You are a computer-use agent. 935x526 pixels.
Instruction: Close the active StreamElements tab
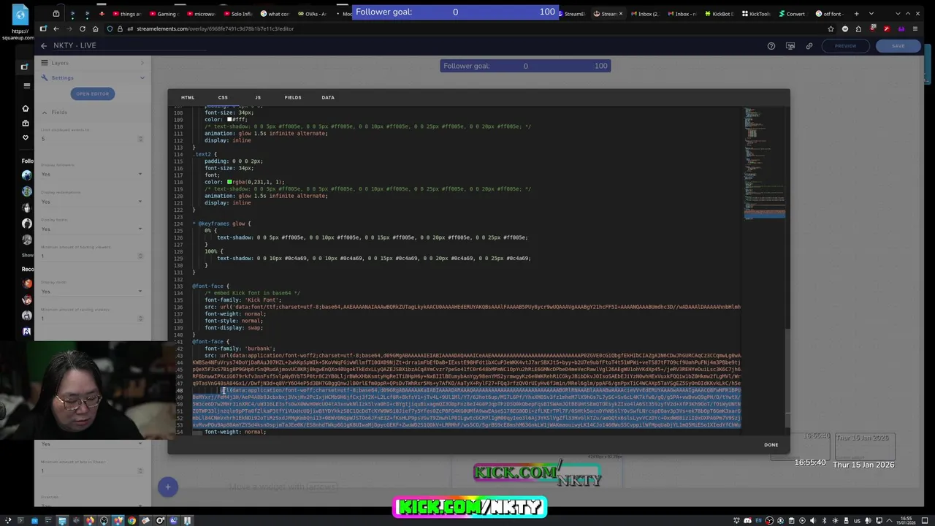coord(620,13)
